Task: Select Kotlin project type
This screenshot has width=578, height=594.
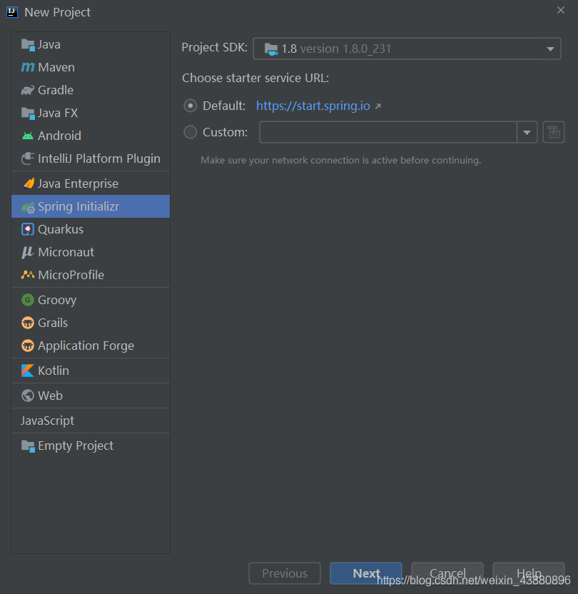Action: [91, 371]
